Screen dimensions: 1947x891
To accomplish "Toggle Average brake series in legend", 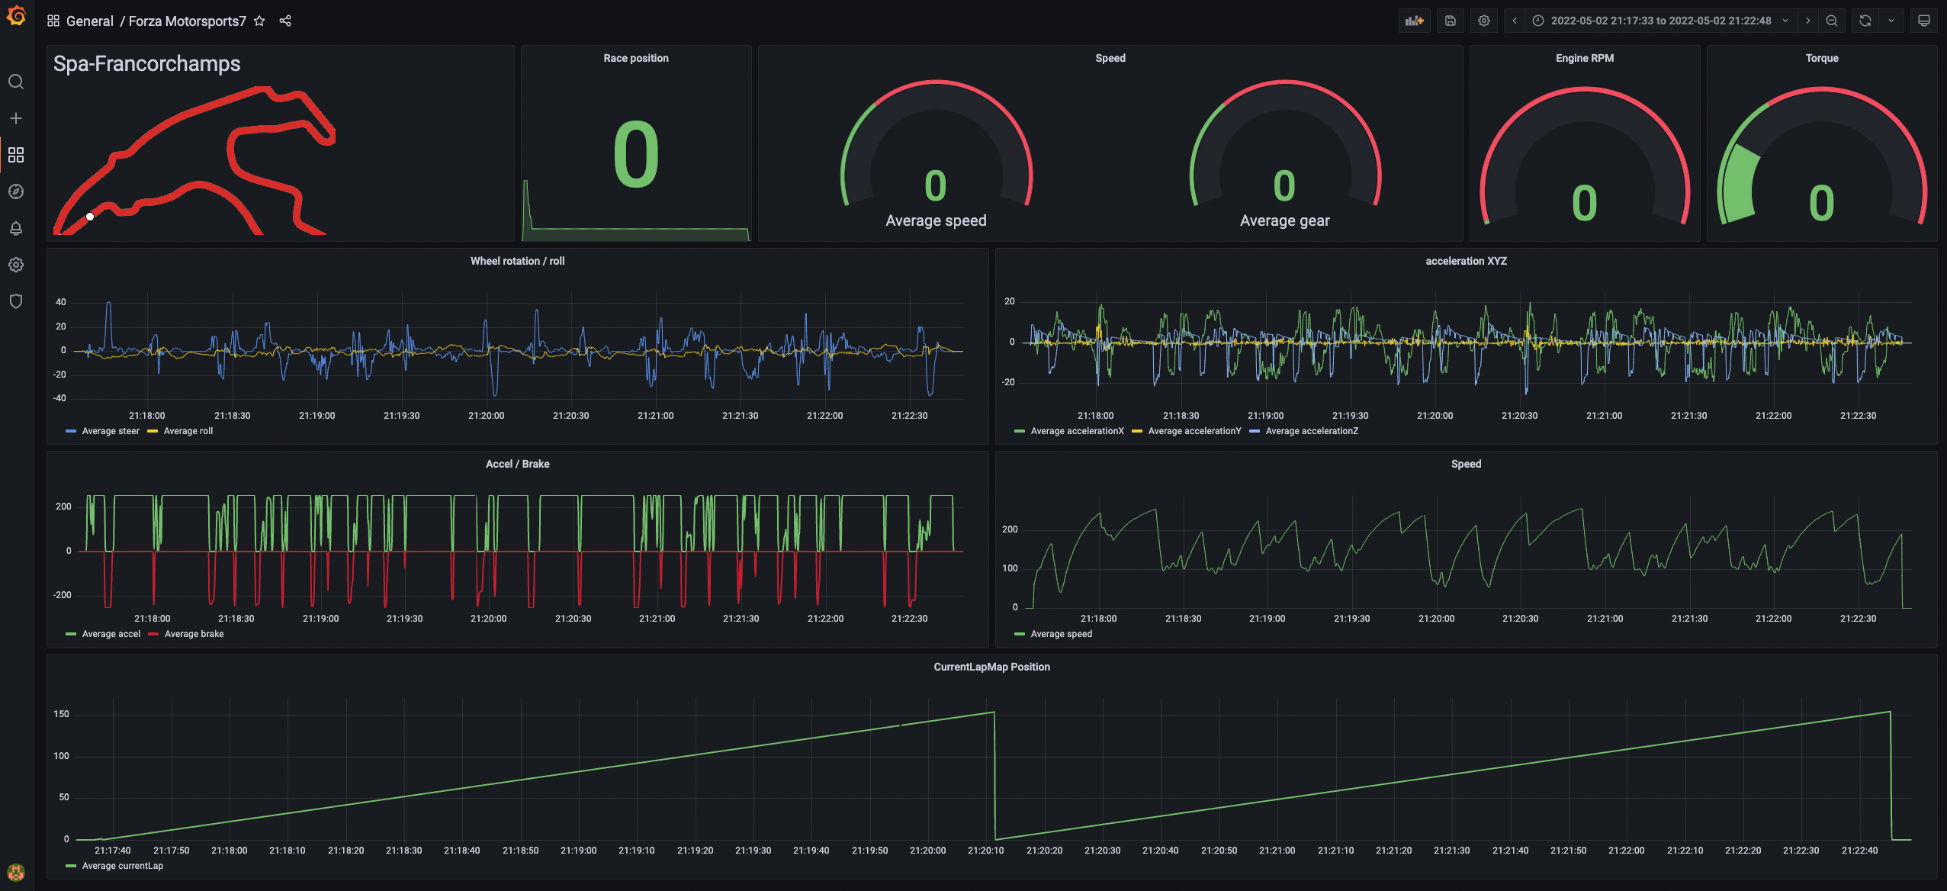I will pyautogui.click(x=194, y=634).
